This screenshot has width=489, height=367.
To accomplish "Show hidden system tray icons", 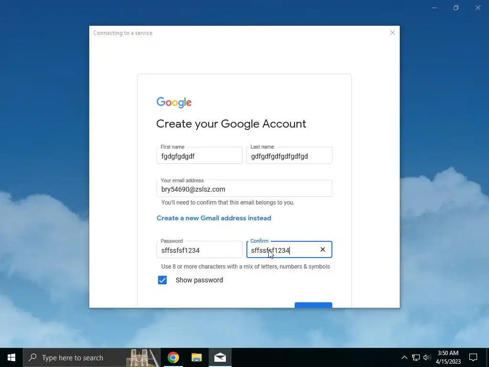I will pyautogui.click(x=404, y=357).
